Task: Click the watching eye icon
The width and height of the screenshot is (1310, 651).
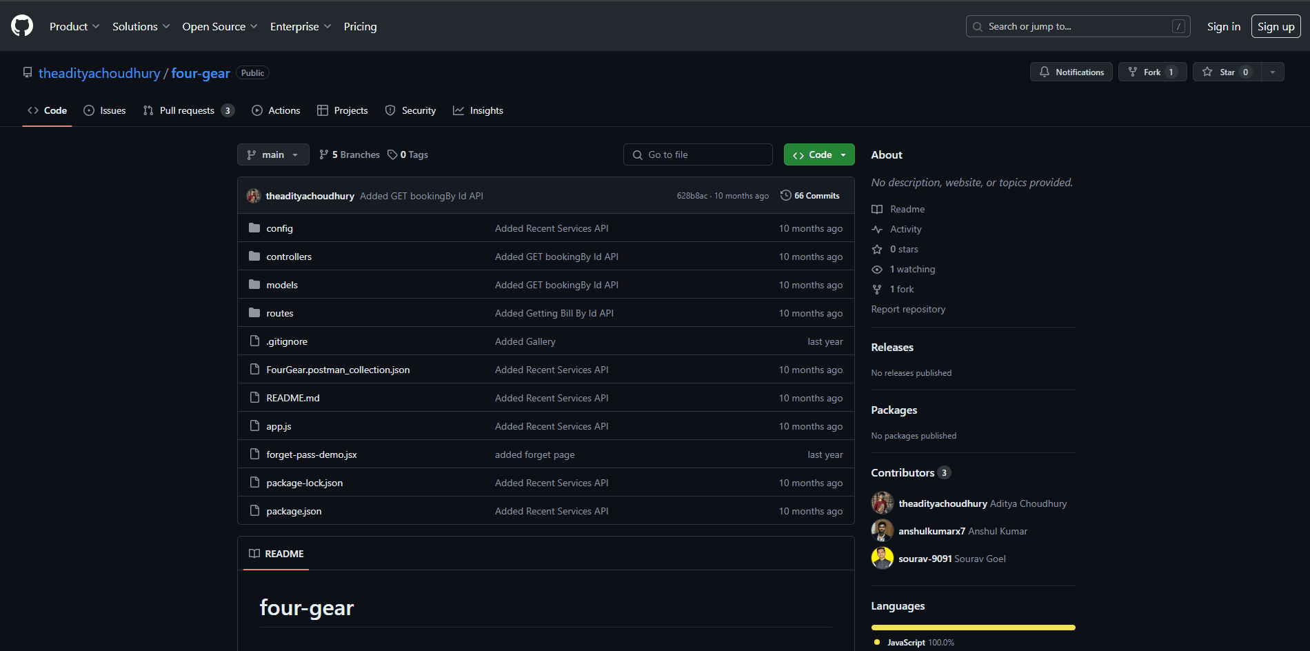Action: click(877, 269)
